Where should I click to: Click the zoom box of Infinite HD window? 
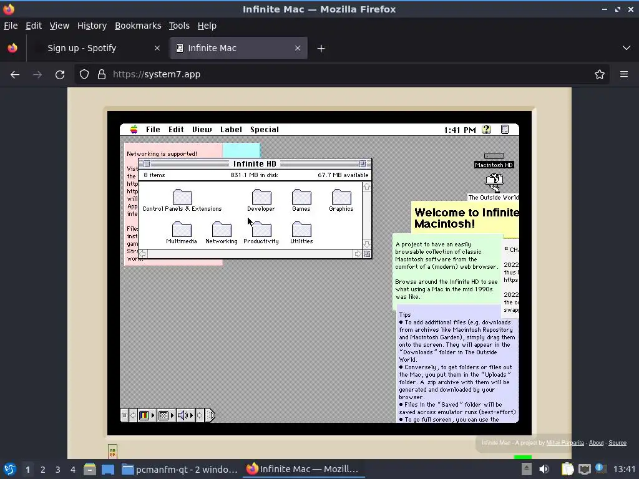(x=363, y=164)
